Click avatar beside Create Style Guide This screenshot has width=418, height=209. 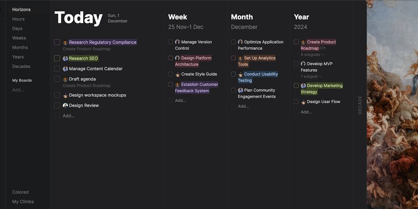178,74
